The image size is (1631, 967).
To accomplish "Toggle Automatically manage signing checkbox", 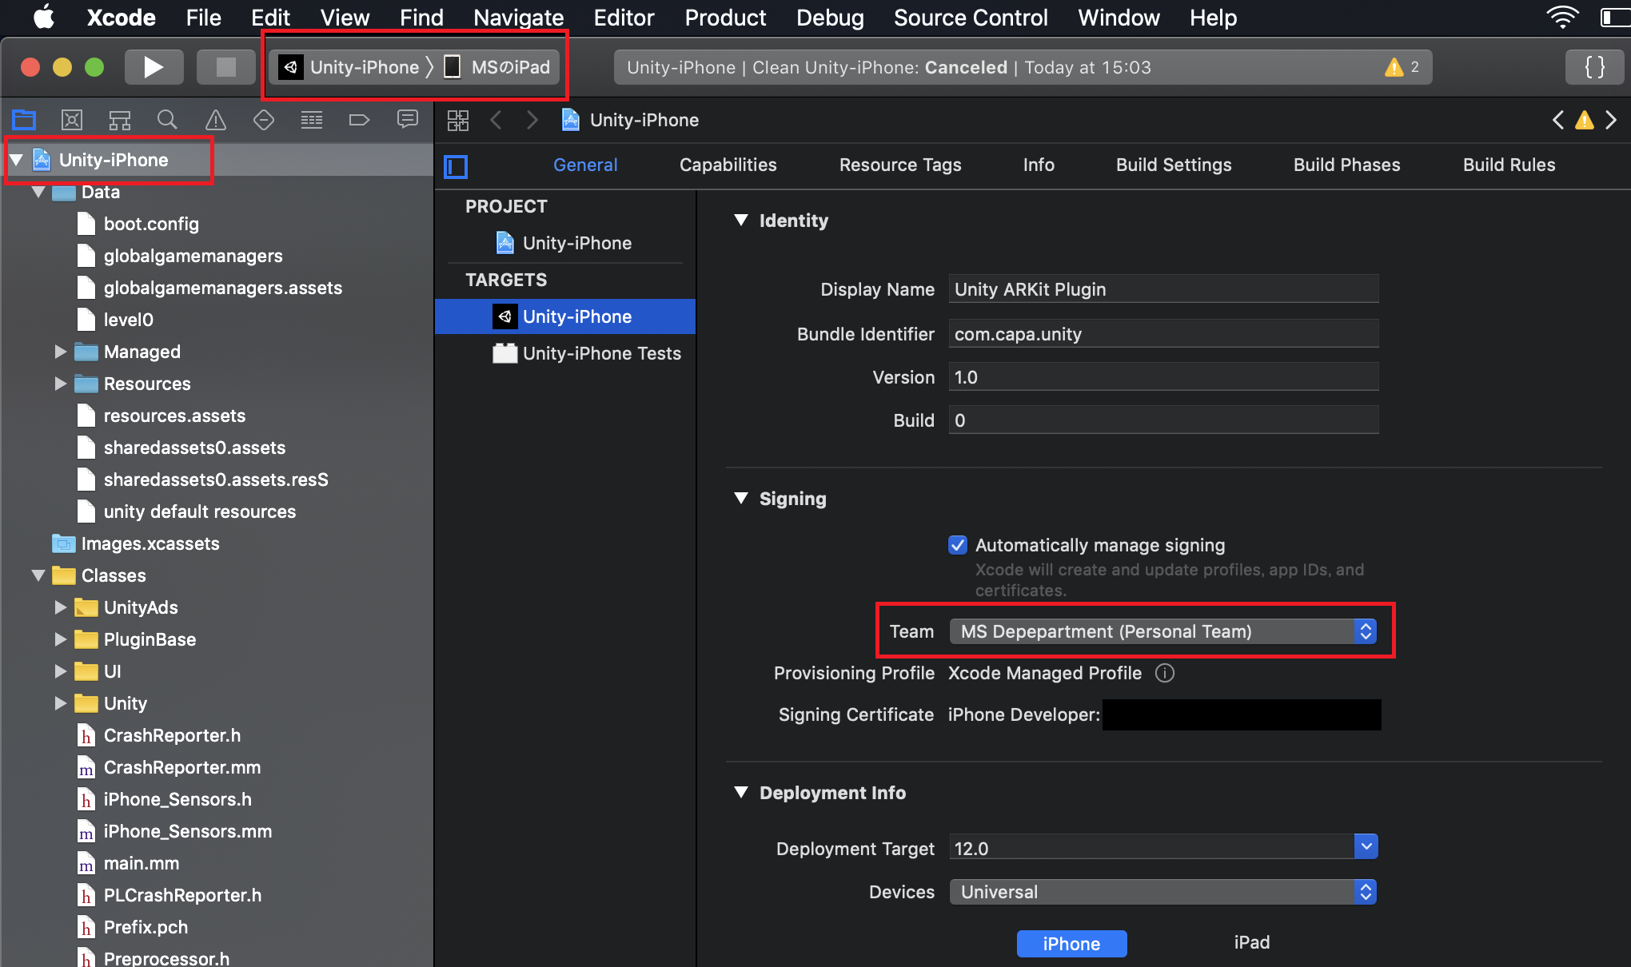I will tap(958, 545).
